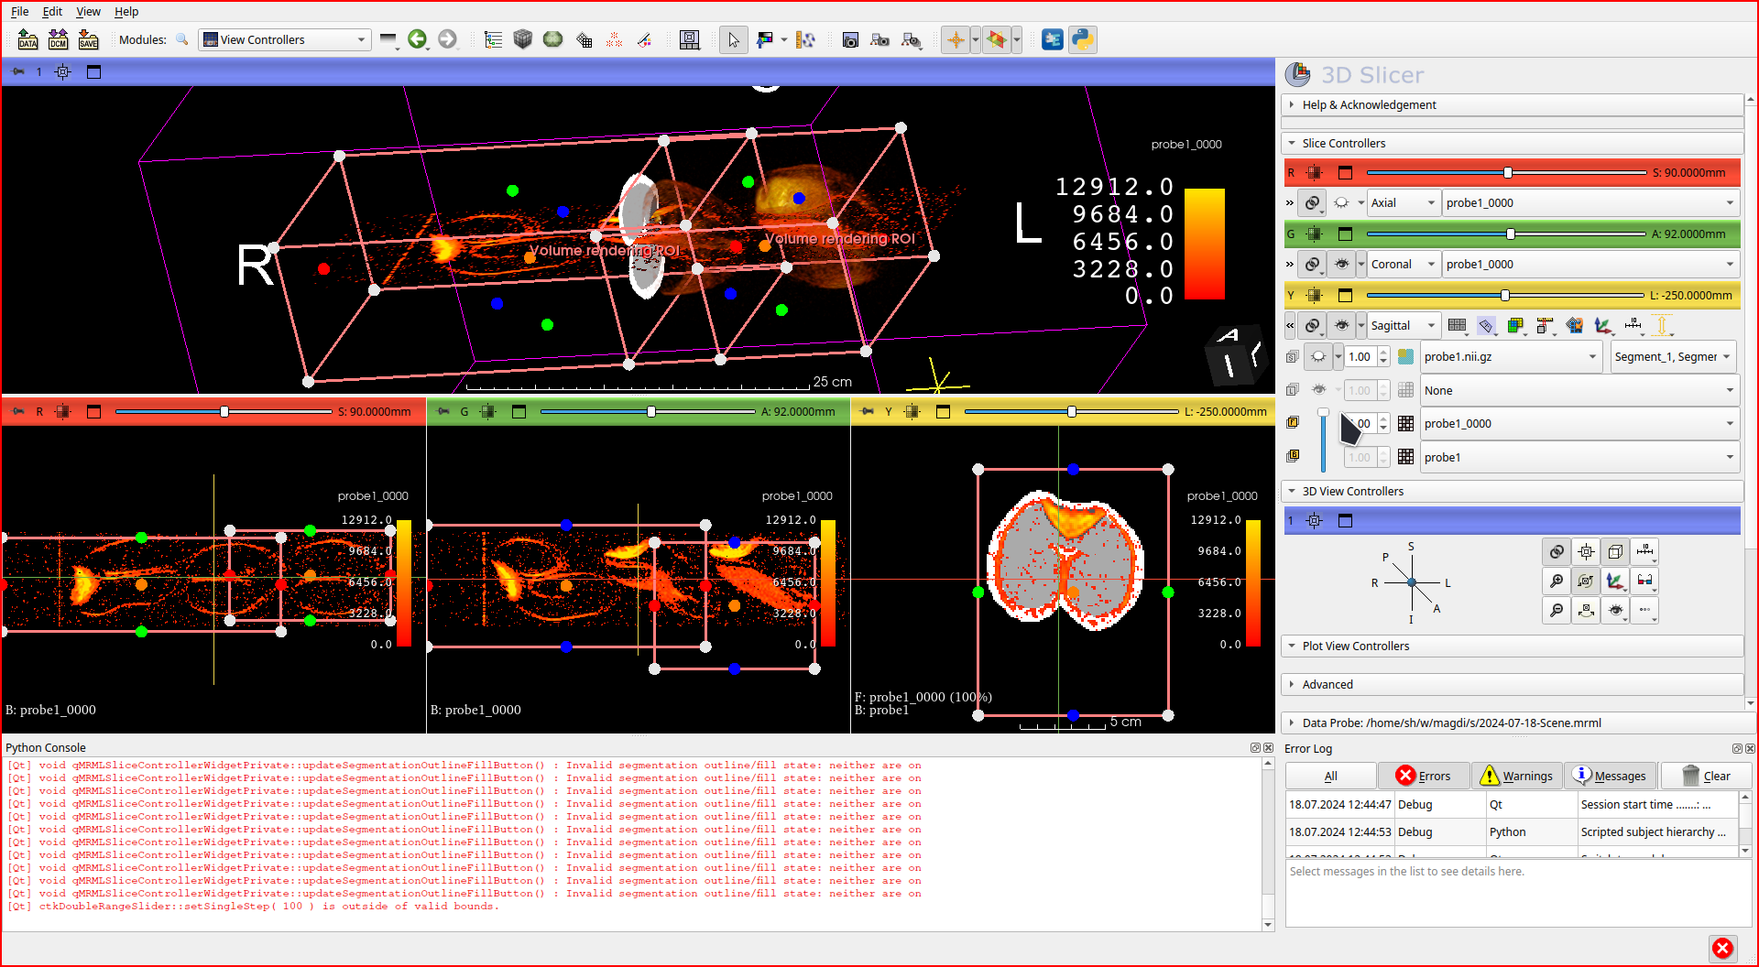
Task: Toggle Axial slice visibility eye icon
Action: (1341, 202)
